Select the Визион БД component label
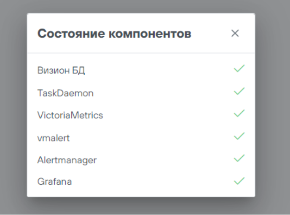The height and width of the screenshot is (215, 290). tap(61, 70)
